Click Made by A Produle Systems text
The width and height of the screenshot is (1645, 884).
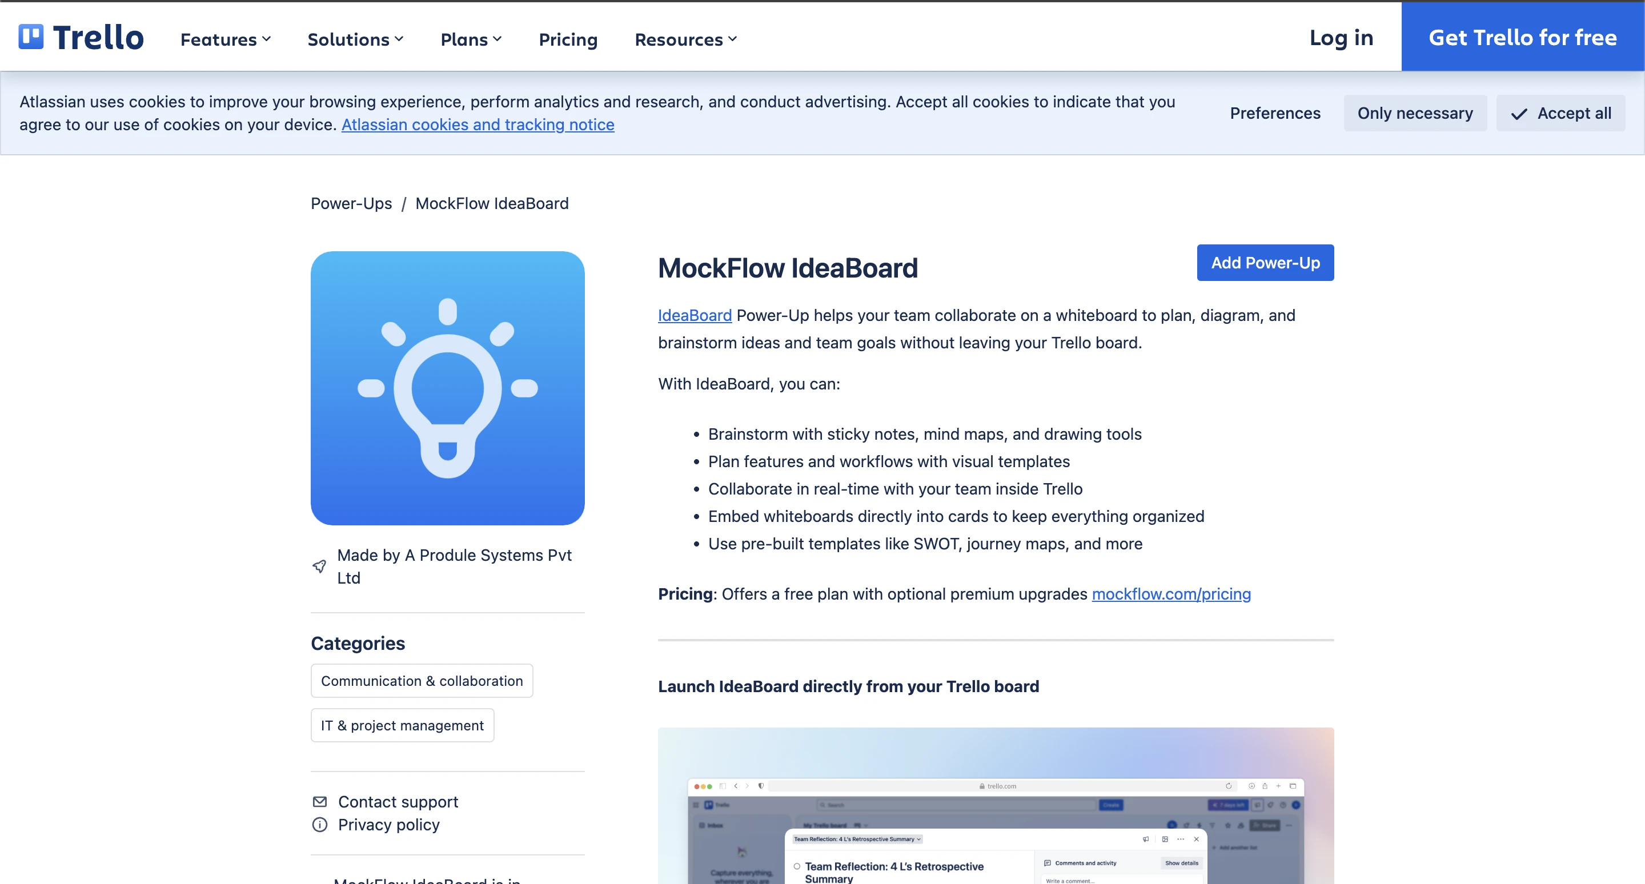pos(454,566)
